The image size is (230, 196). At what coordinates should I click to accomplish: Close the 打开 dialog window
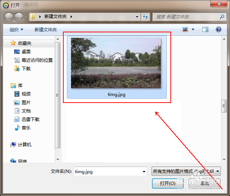(219, 4)
